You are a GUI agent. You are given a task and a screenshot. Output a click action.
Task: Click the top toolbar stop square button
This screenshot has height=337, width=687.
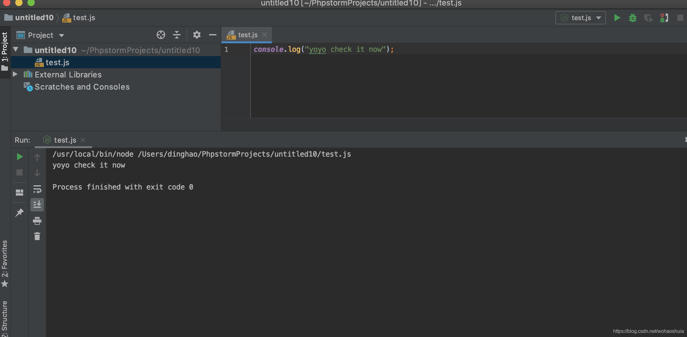680,18
